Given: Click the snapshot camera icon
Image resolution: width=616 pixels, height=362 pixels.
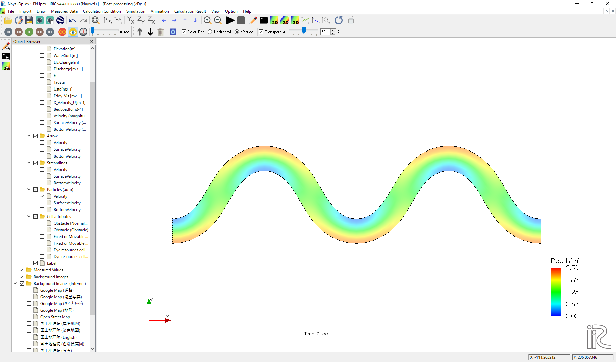Looking at the screenshot, I should 40,21.
